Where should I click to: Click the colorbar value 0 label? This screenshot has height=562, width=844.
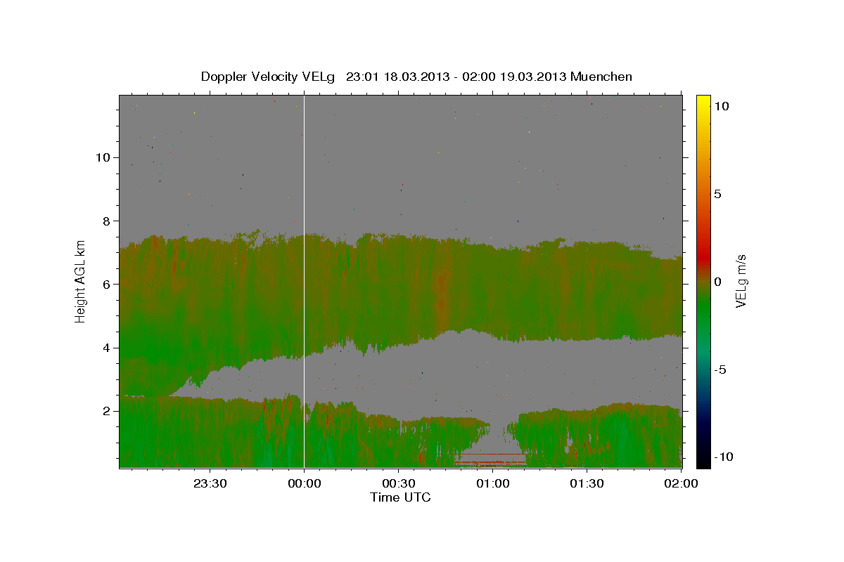tap(717, 282)
